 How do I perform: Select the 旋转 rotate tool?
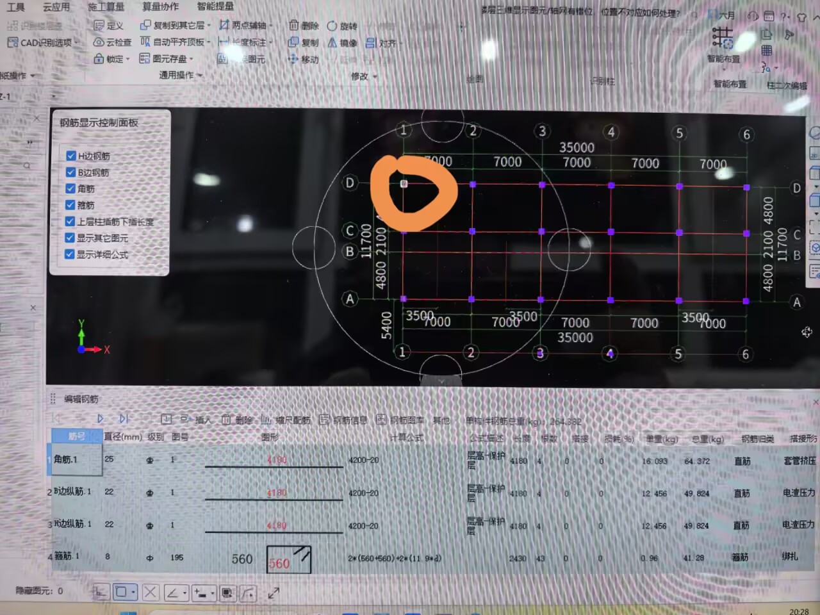342,26
